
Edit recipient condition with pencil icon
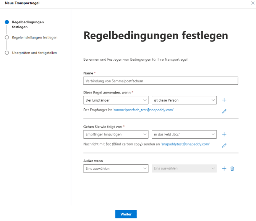tap(224, 111)
